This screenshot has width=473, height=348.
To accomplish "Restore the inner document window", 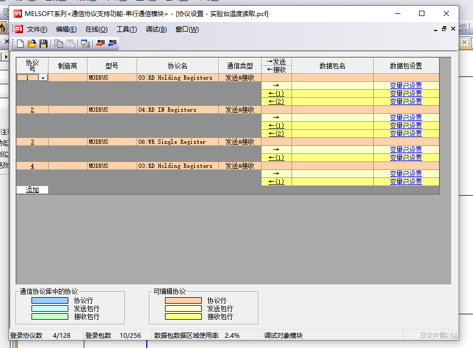I will click(444, 29).
